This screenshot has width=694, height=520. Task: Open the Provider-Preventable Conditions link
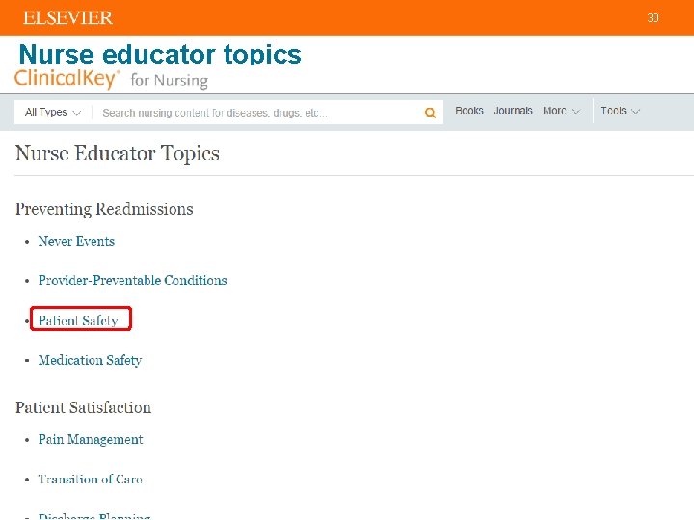pyautogui.click(x=132, y=280)
